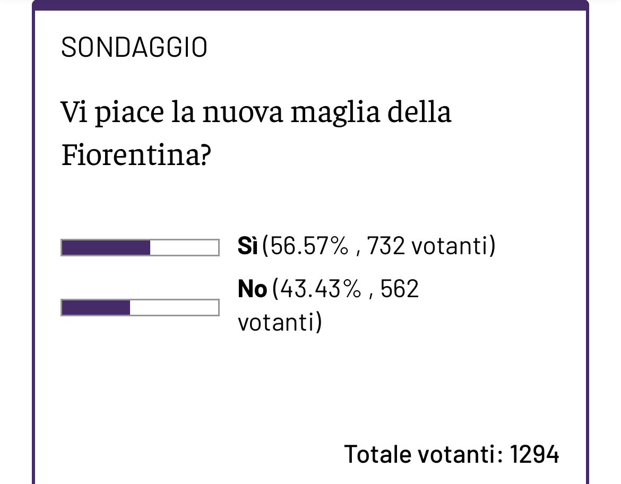This screenshot has width=621, height=484.
Task: Click the words nuova maglia in question
Action: click(291, 112)
